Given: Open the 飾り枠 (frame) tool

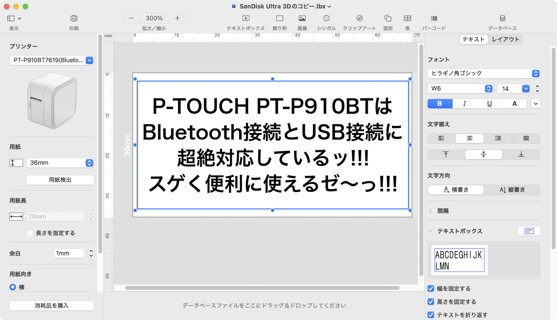Looking at the screenshot, I should tap(279, 22).
